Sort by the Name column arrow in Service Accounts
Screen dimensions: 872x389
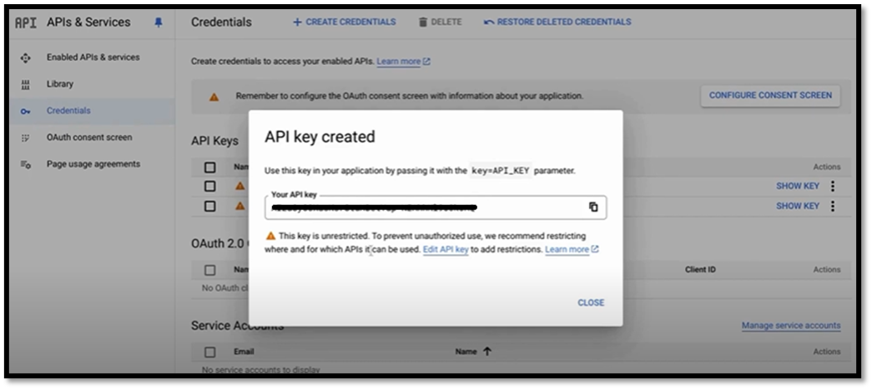click(487, 352)
